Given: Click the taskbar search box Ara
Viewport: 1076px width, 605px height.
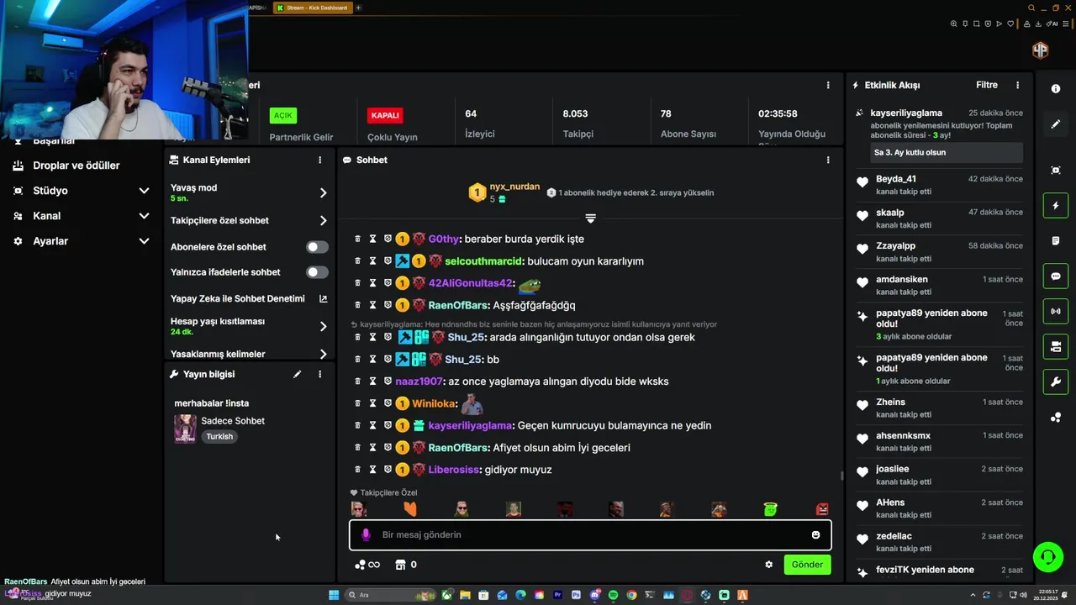Looking at the screenshot, I should click(x=391, y=595).
